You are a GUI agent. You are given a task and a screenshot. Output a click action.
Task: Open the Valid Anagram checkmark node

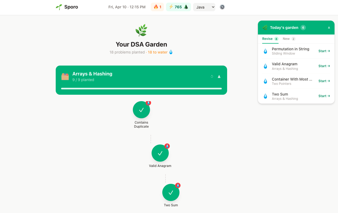160,153
